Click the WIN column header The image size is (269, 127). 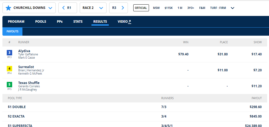(x=186, y=42)
